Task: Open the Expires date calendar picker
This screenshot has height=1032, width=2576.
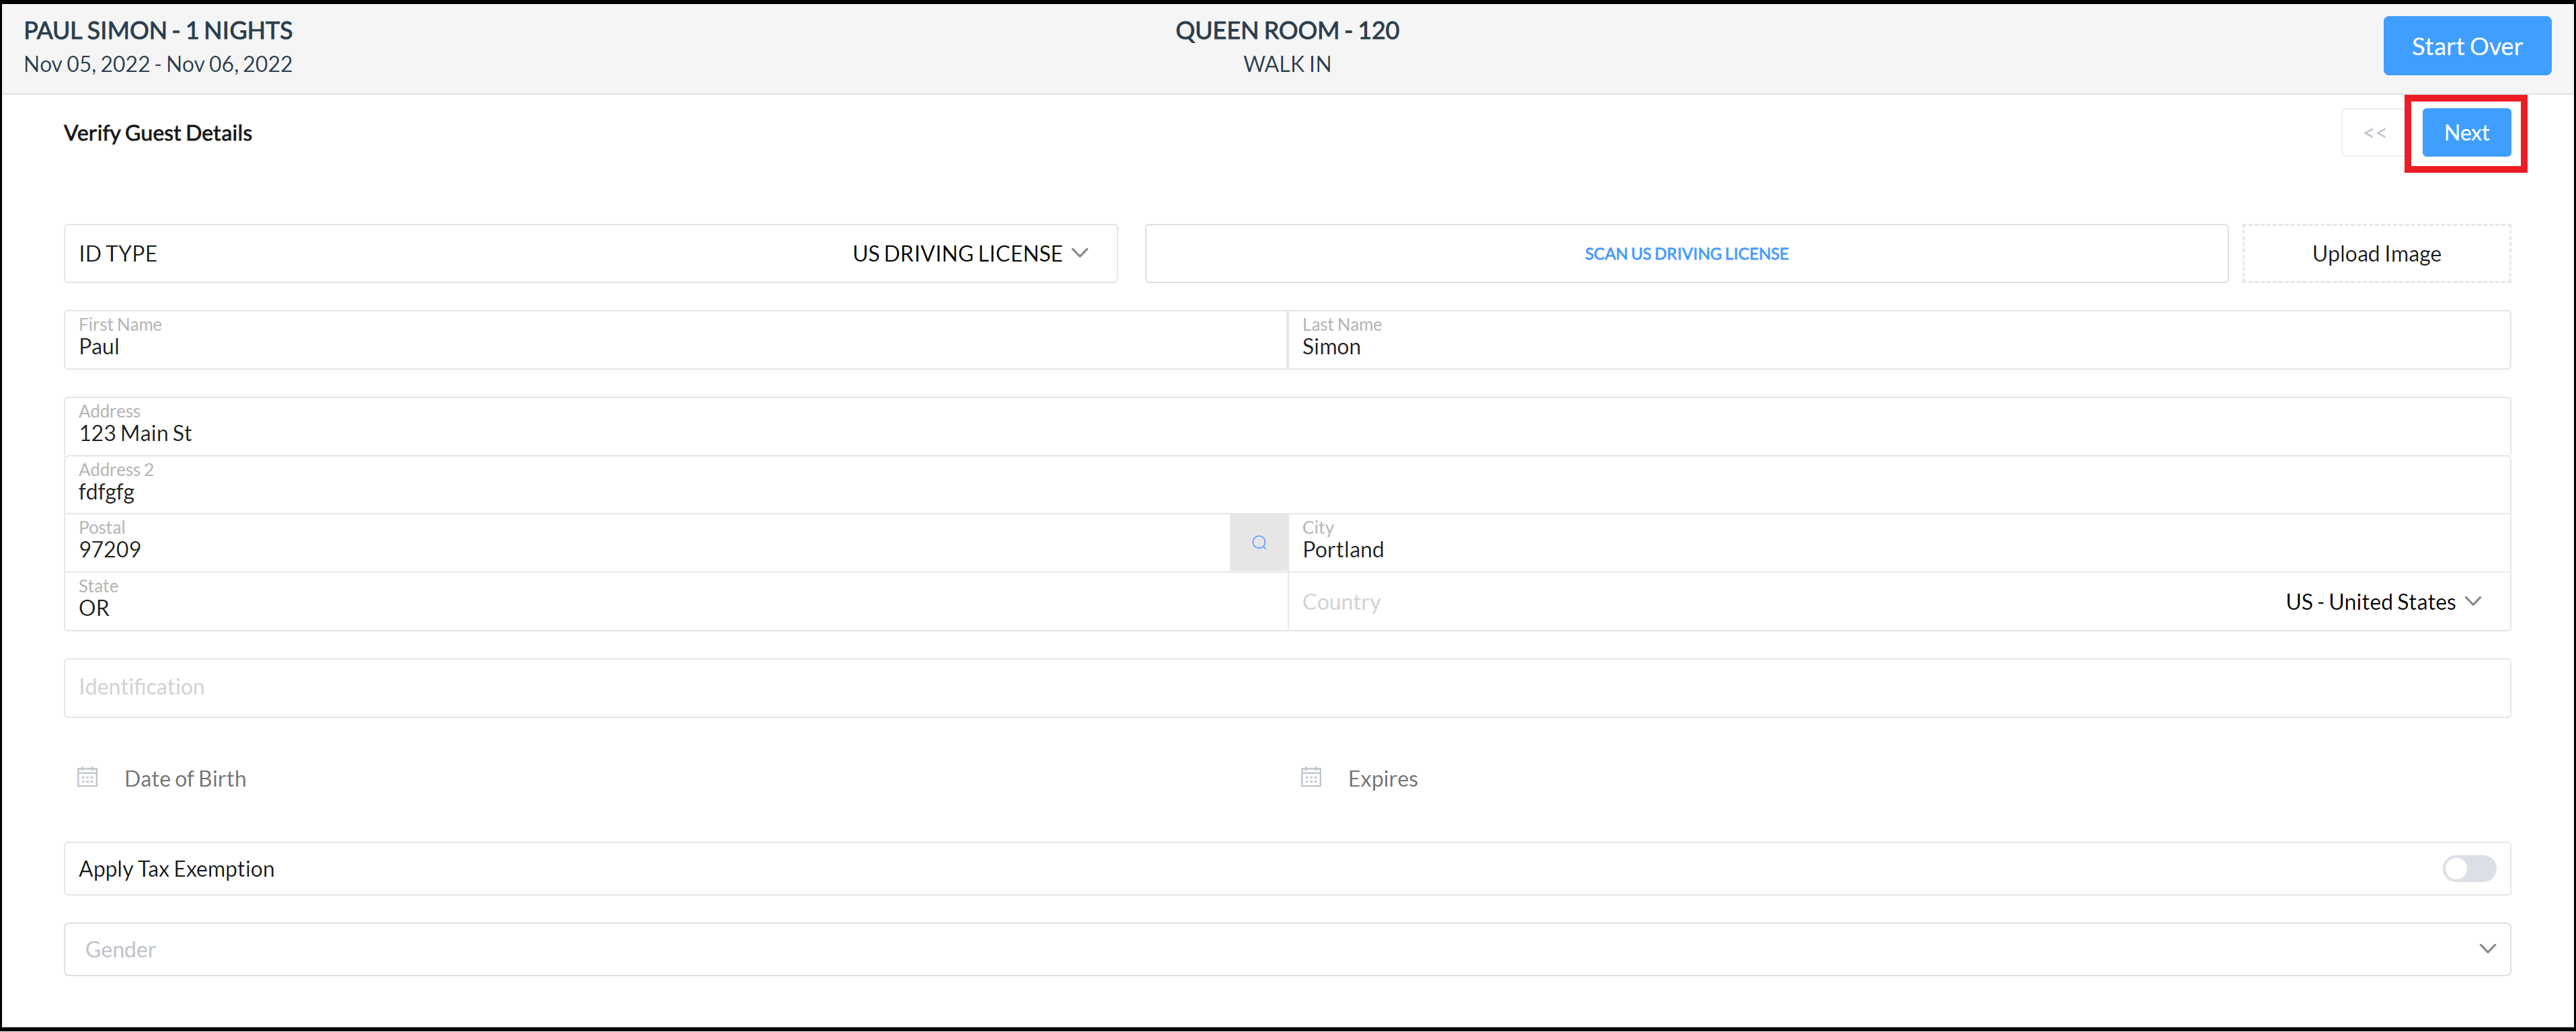Action: 1311,776
